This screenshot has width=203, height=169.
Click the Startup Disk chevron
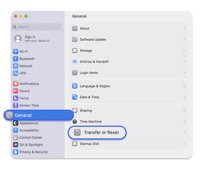click(184, 144)
